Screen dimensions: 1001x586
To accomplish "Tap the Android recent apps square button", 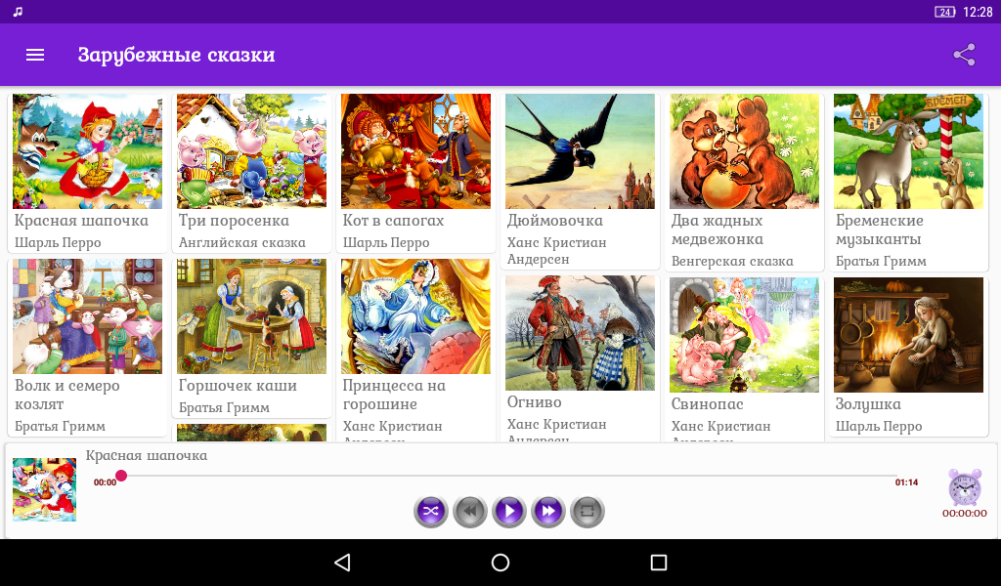I will click(658, 563).
